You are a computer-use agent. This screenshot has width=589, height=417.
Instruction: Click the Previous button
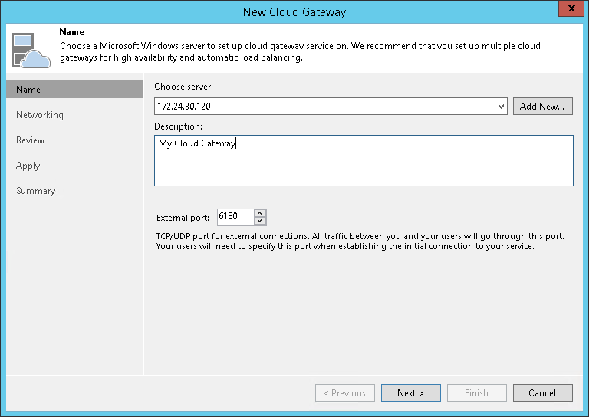(x=345, y=393)
